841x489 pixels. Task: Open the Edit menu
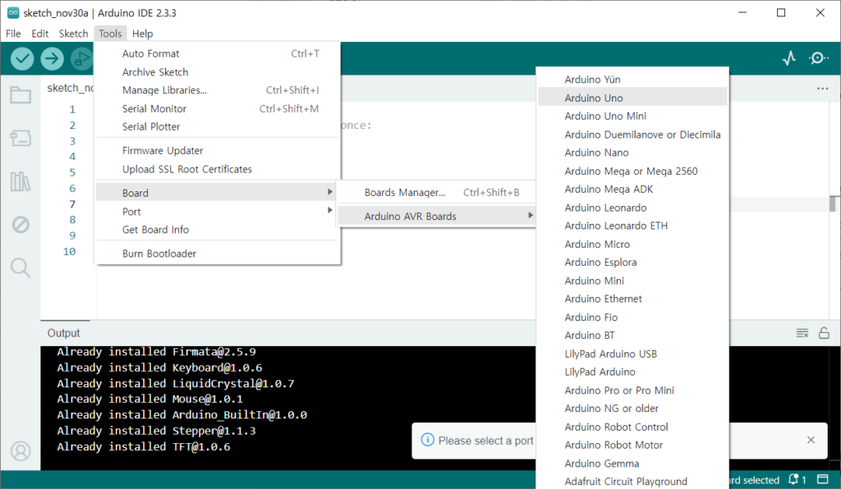39,33
